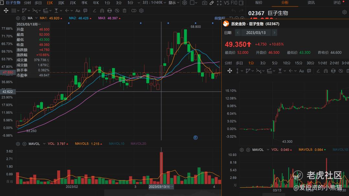Toggle MAVOL10 line visibility in main chart

pos(117,144)
